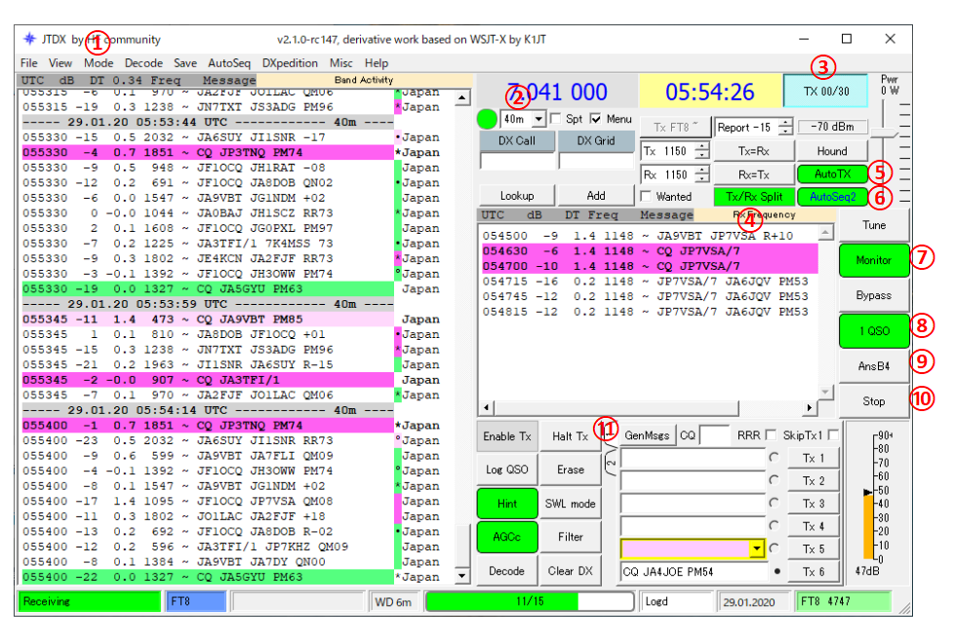Click the DX Call input field

click(x=517, y=162)
